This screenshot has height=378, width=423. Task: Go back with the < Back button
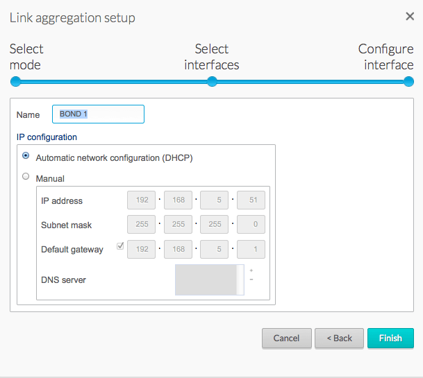click(338, 338)
